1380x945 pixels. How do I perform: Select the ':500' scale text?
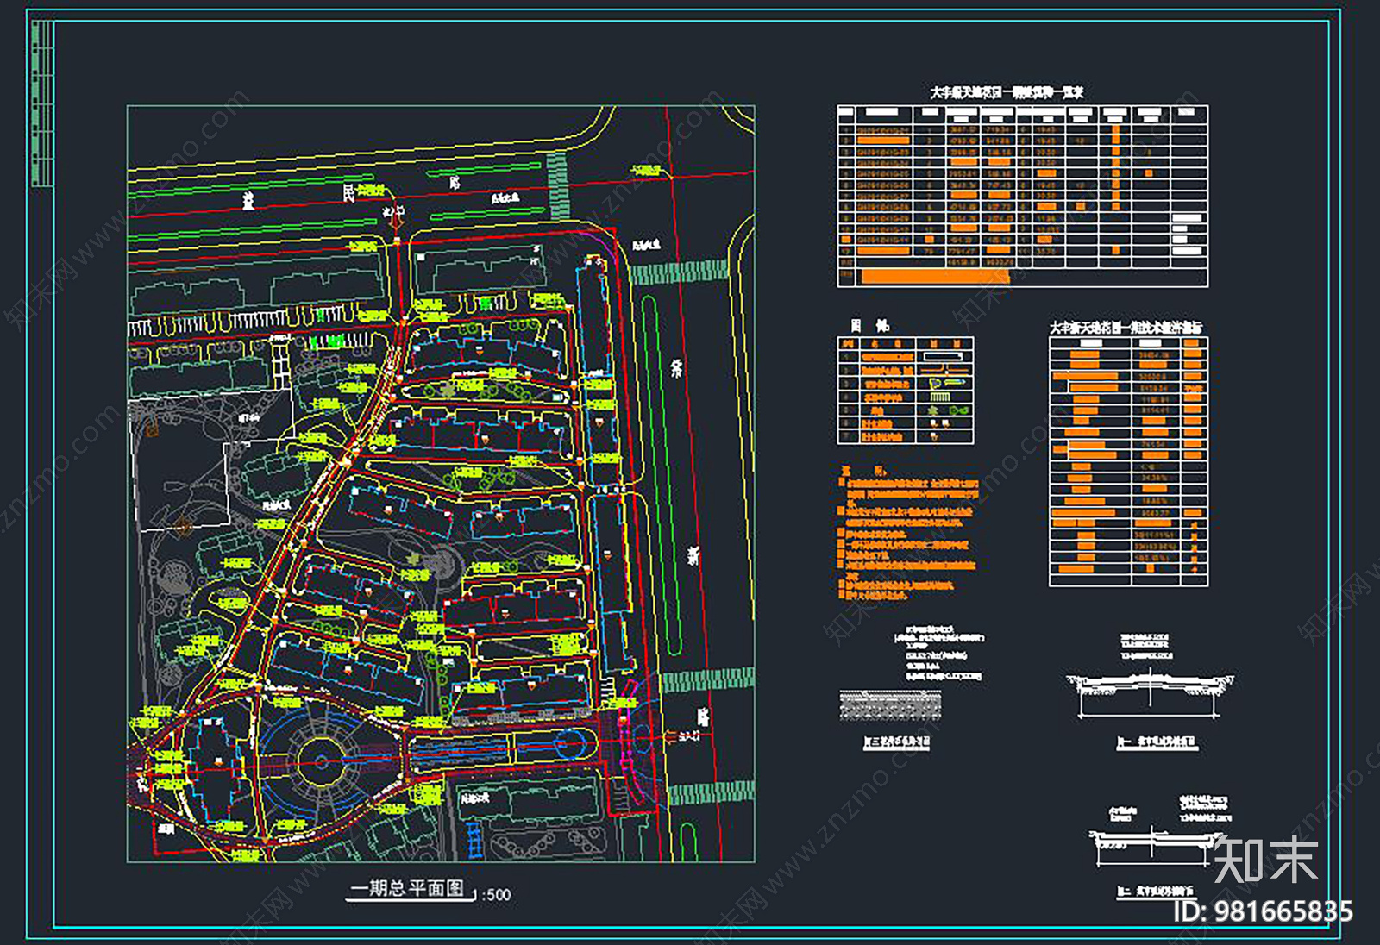tap(496, 895)
